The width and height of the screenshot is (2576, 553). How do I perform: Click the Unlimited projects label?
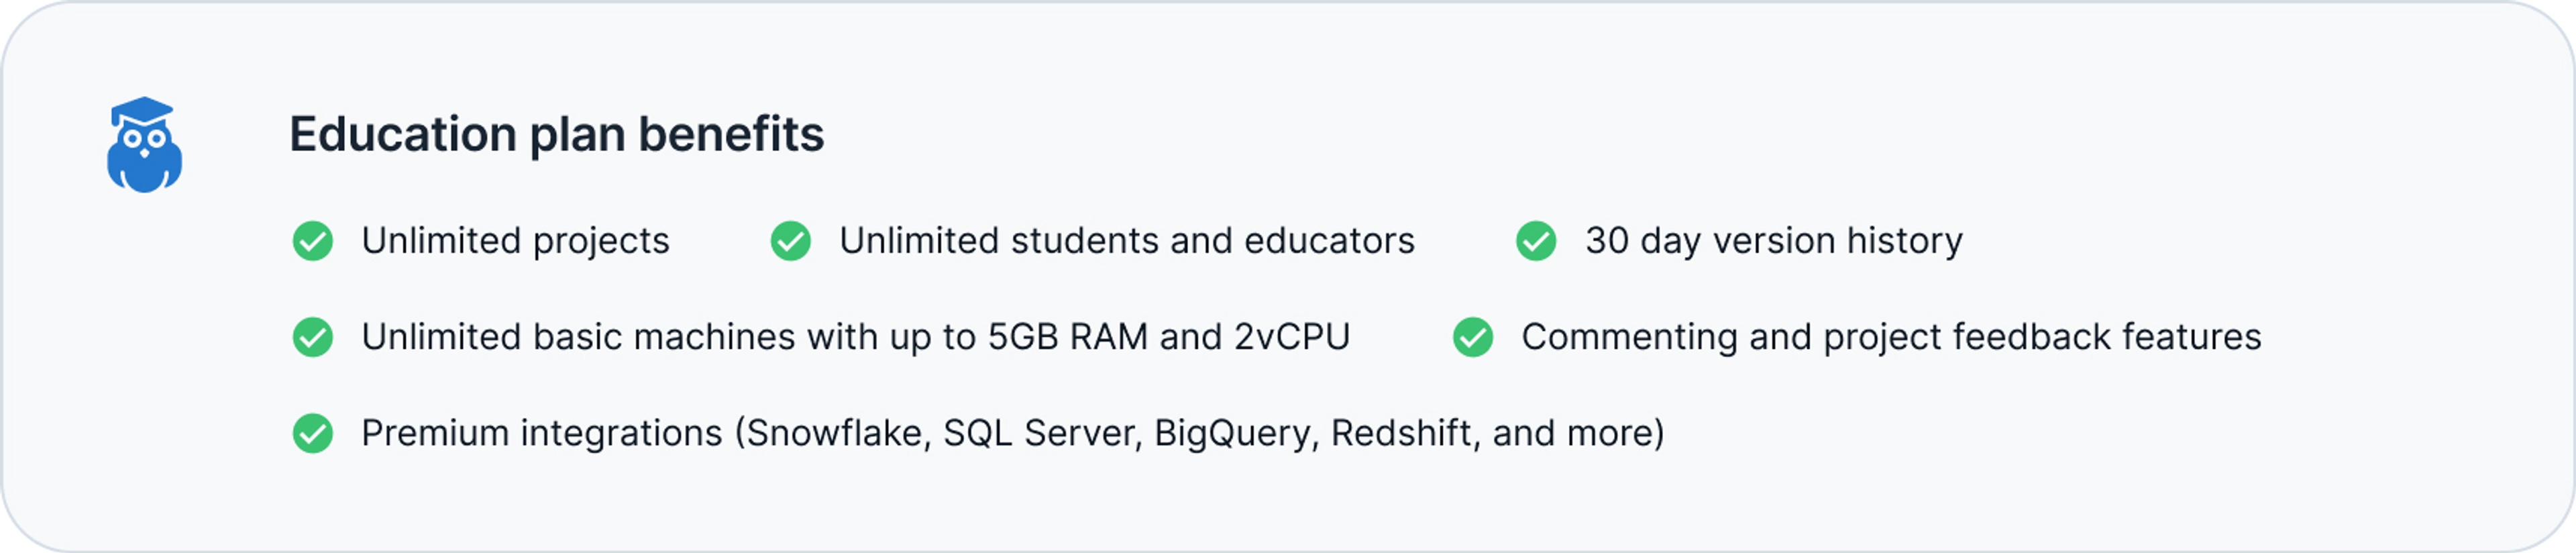pos(516,241)
